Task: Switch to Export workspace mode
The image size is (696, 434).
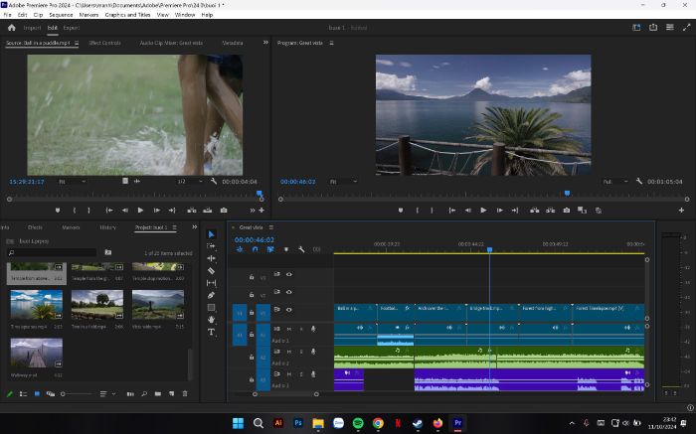Action: pyautogui.click(x=71, y=28)
